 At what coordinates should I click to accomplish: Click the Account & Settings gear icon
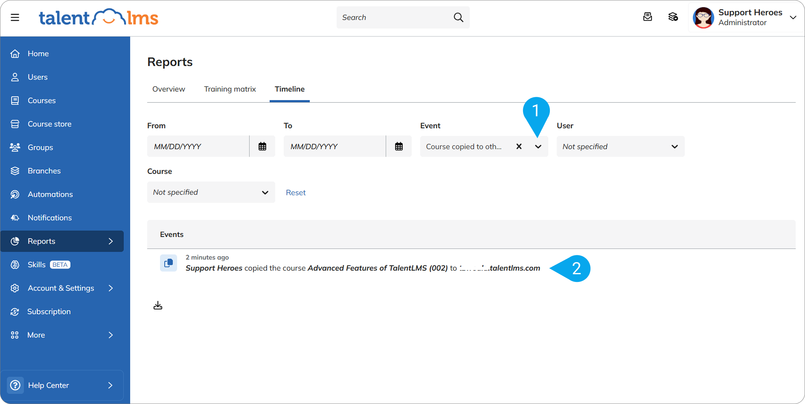coord(15,288)
